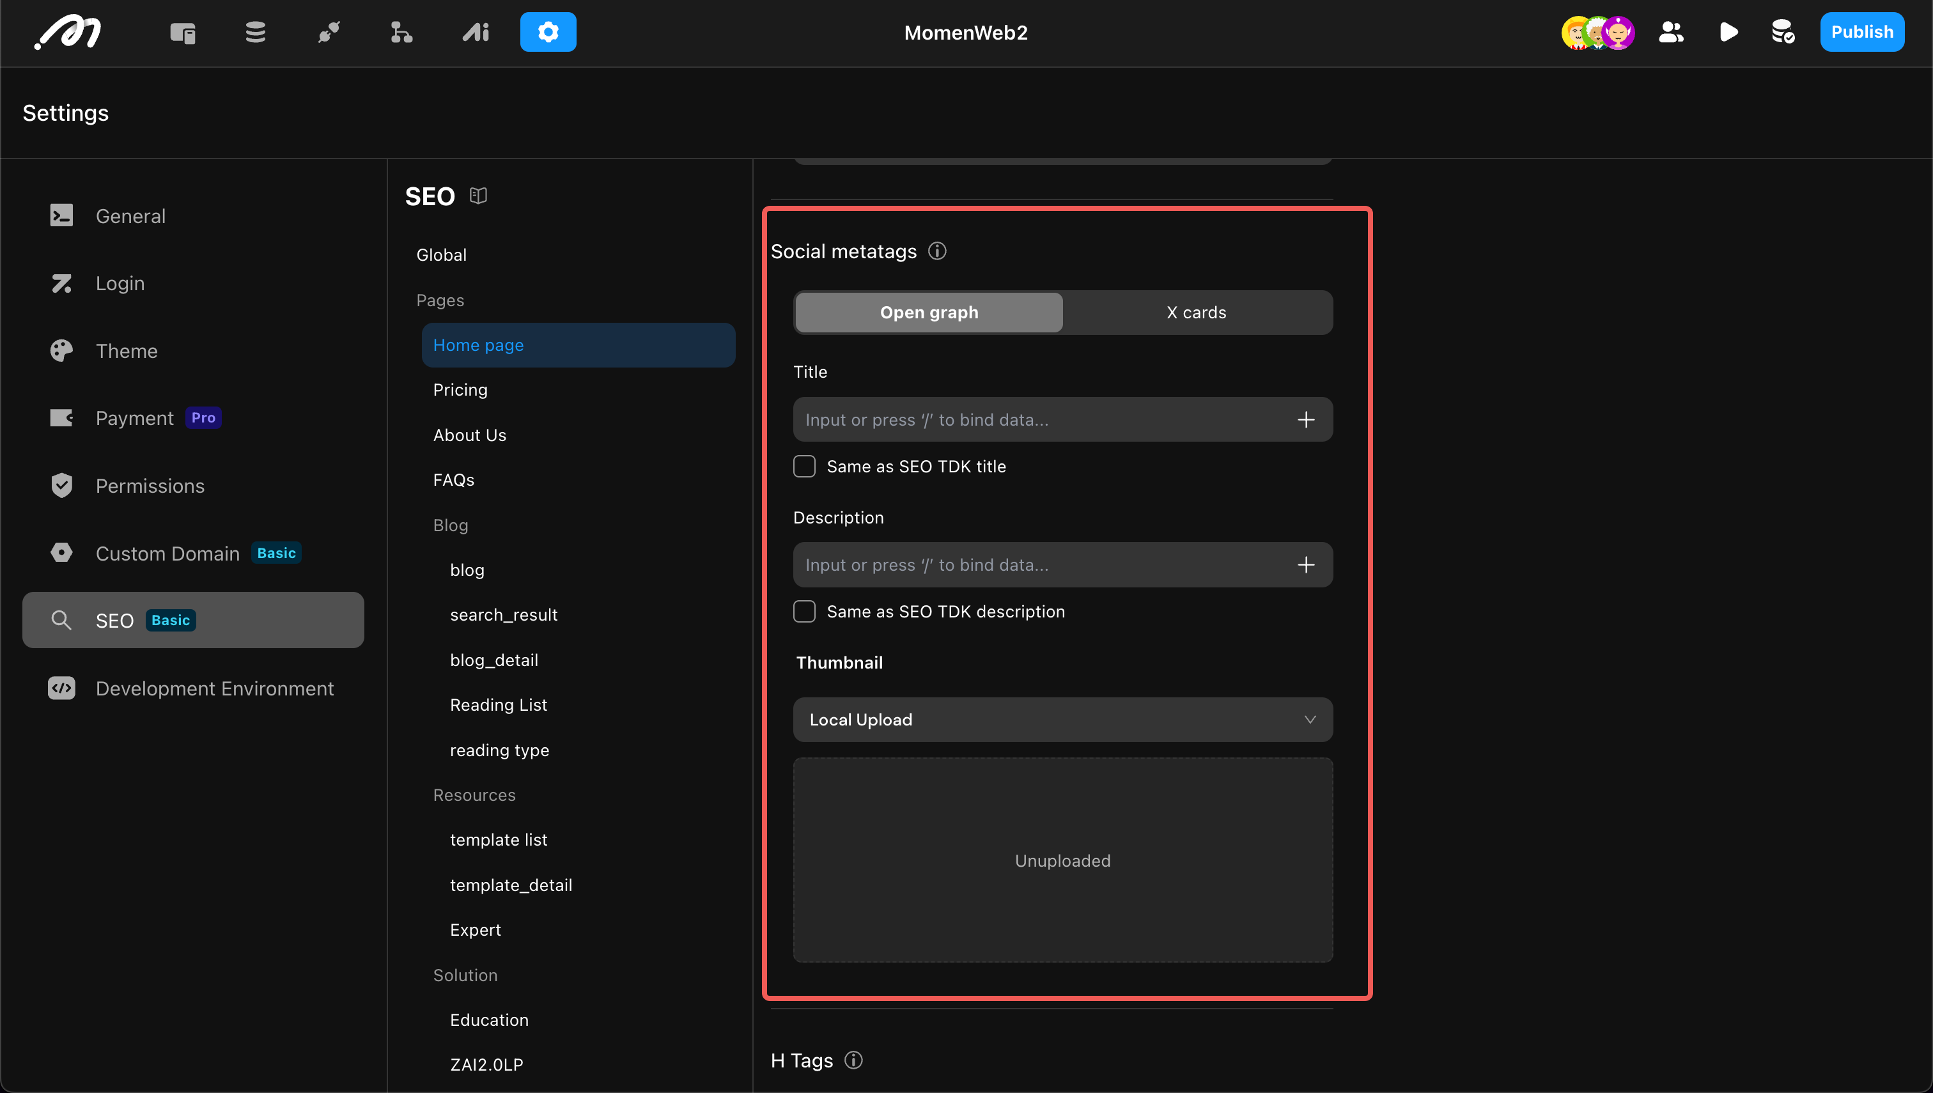1933x1093 pixels.
Task: Switch to the X cards tab
Action: tap(1196, 313)
